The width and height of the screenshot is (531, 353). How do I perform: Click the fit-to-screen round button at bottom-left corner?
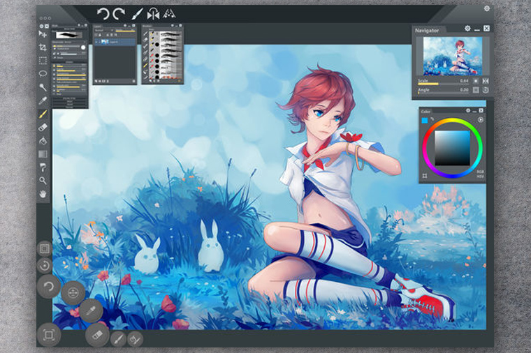pyautogui.click(x=49, y=335)
